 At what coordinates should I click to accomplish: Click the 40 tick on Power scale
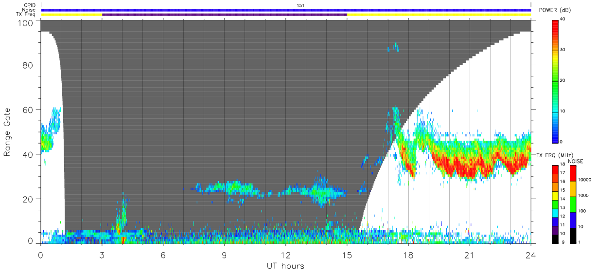[562, 19]
